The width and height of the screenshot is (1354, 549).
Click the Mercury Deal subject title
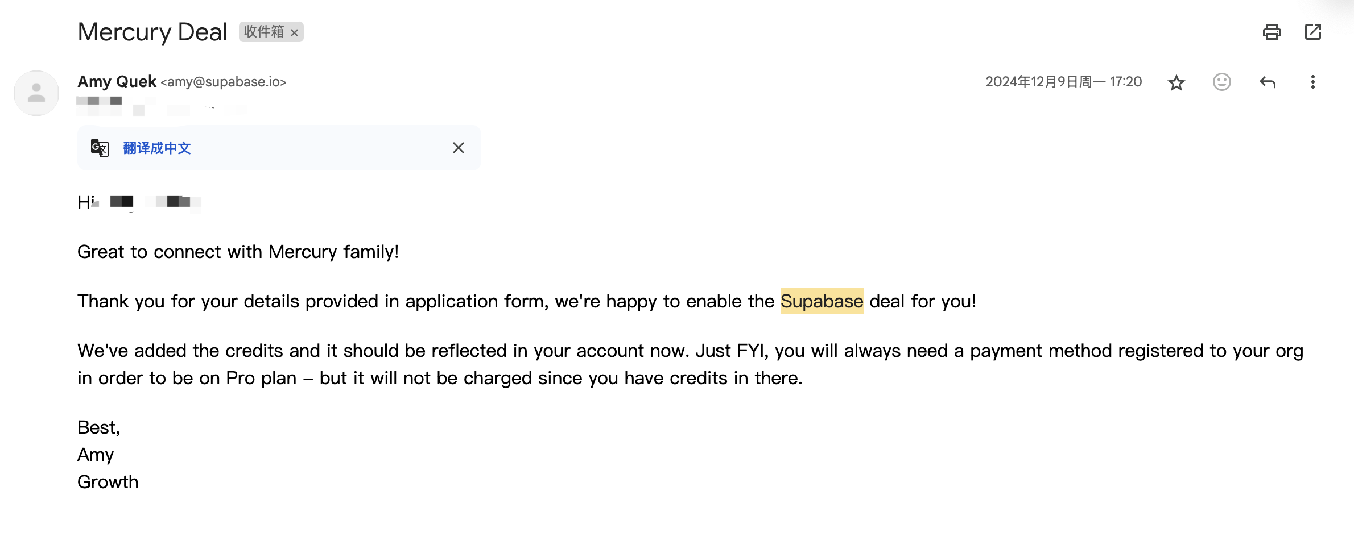click(x=152, y=32)
